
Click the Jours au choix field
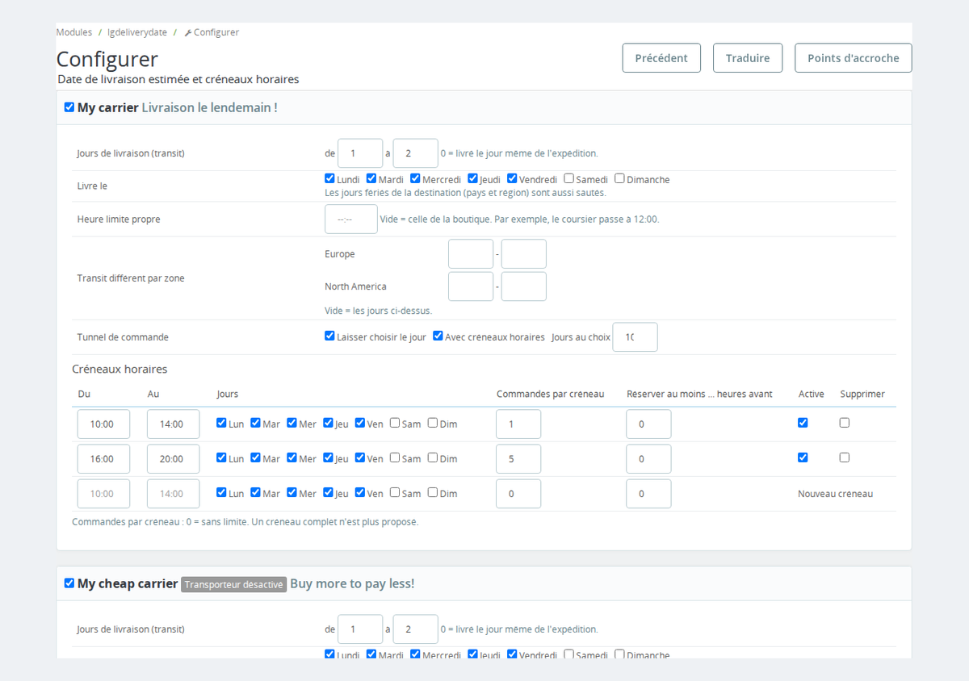[x=636, y=337]
